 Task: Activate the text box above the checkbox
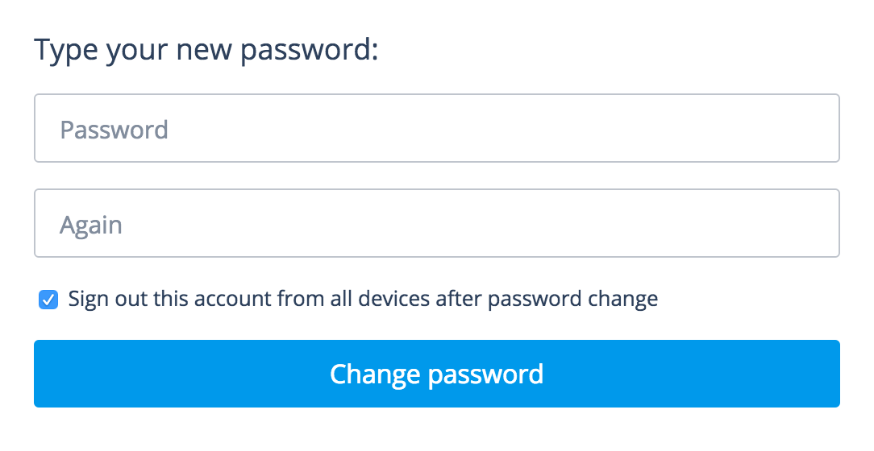pos(436,223)
